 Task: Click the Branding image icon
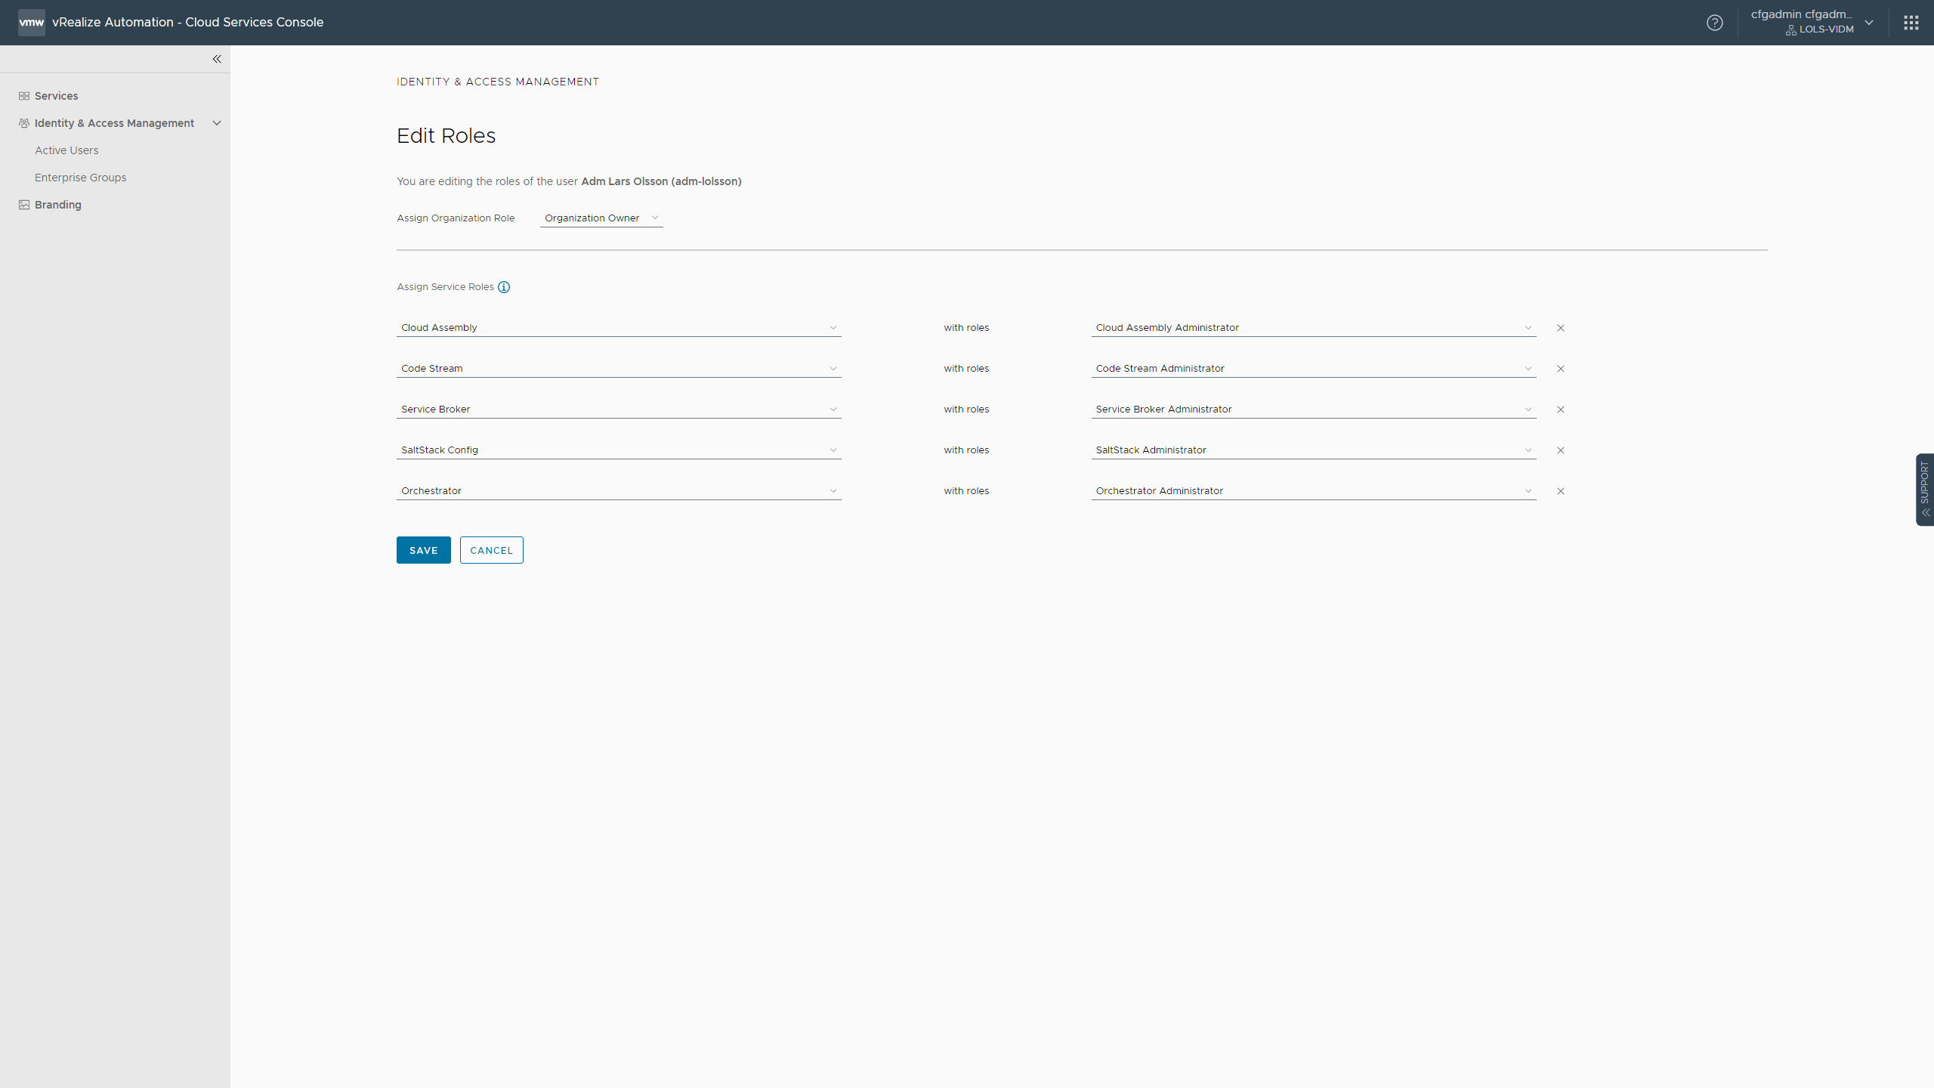click(24, 205)
